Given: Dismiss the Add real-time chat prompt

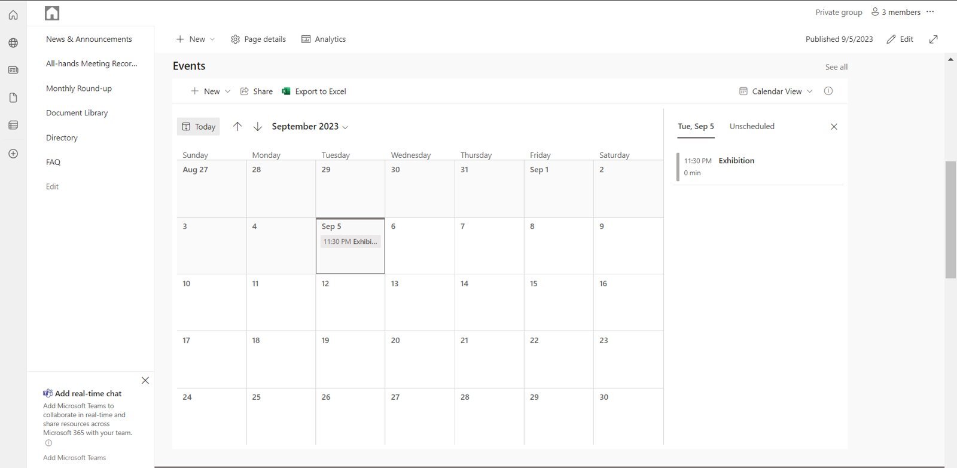Looking at the screenshot, I should 145,380.
